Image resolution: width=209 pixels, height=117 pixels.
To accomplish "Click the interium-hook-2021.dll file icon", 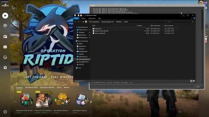I will click(93, 31).
